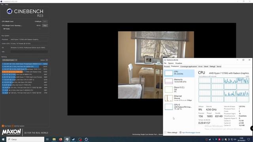Open File Explorer from taskbar
This screenshot has width=253, height=142.
click(54, 139)
